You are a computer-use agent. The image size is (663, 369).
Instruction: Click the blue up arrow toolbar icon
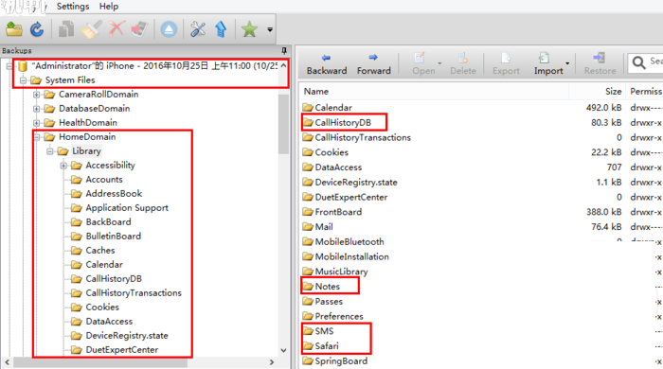tap(221, 29)
